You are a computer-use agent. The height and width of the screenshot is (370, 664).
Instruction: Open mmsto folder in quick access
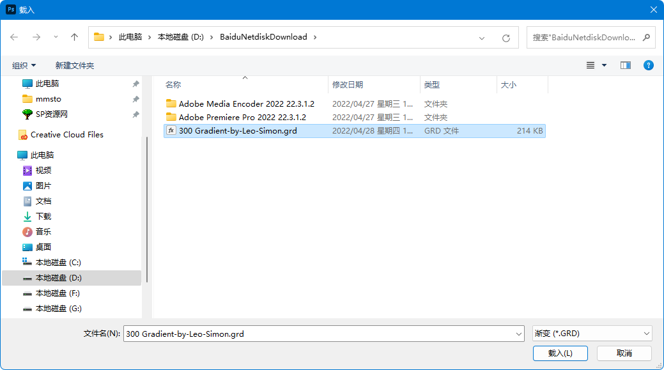49,98
